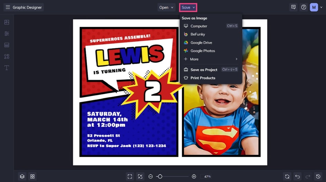
Task: Redo the last action
Action: point(308,176)
